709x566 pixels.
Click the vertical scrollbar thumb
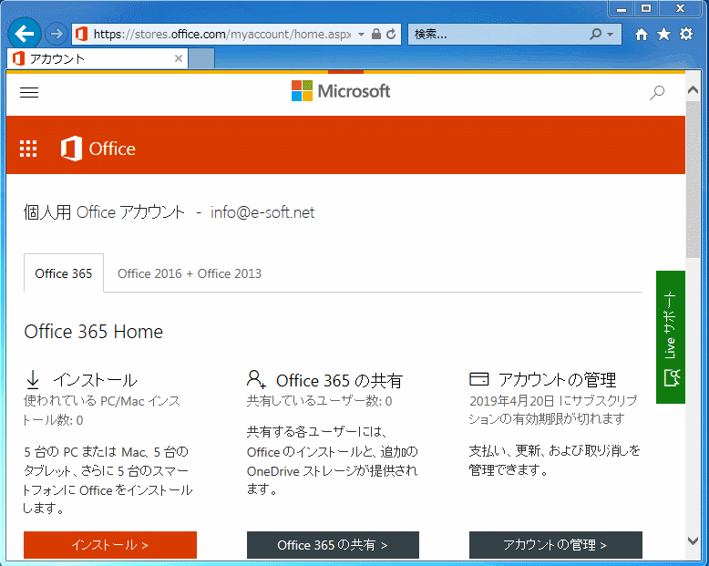point(693,180)
